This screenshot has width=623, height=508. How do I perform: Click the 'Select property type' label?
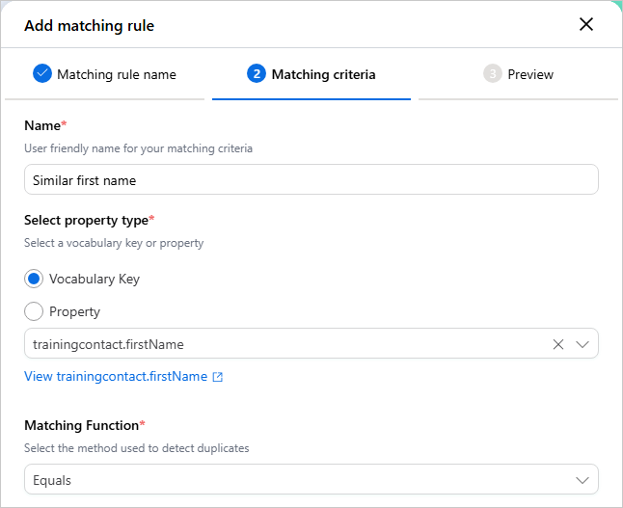click(86, 220)
